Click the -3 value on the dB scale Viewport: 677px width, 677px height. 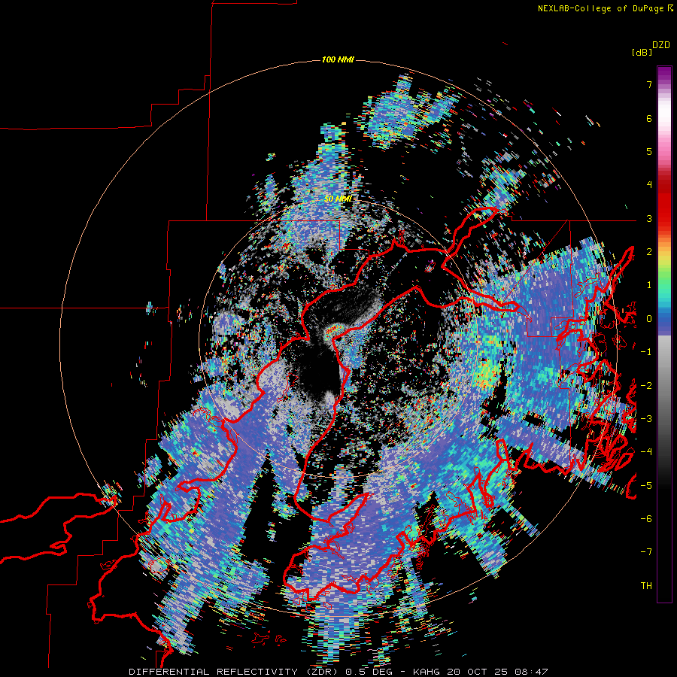tap(646, 419)
